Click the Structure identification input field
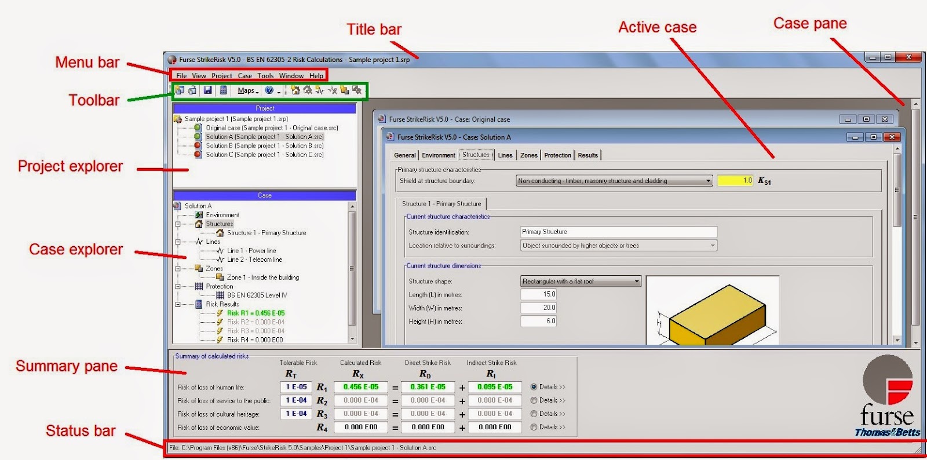The height and width of the screenshot is (460, 927). [x=619, y=232]
